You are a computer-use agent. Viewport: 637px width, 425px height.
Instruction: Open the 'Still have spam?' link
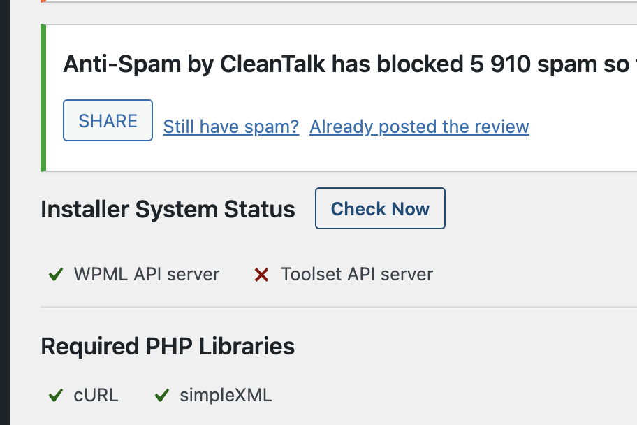pos(231,127)
